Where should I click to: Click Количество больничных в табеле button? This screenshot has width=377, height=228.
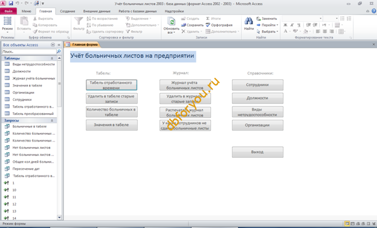(x=112, y=112)
